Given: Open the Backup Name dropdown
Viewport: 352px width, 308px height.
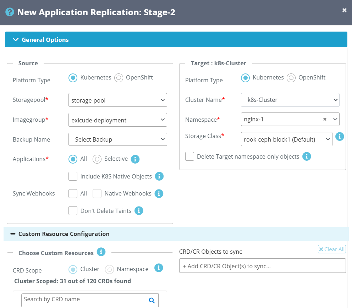Looking at the screenshot, I should tap(118, 139).
